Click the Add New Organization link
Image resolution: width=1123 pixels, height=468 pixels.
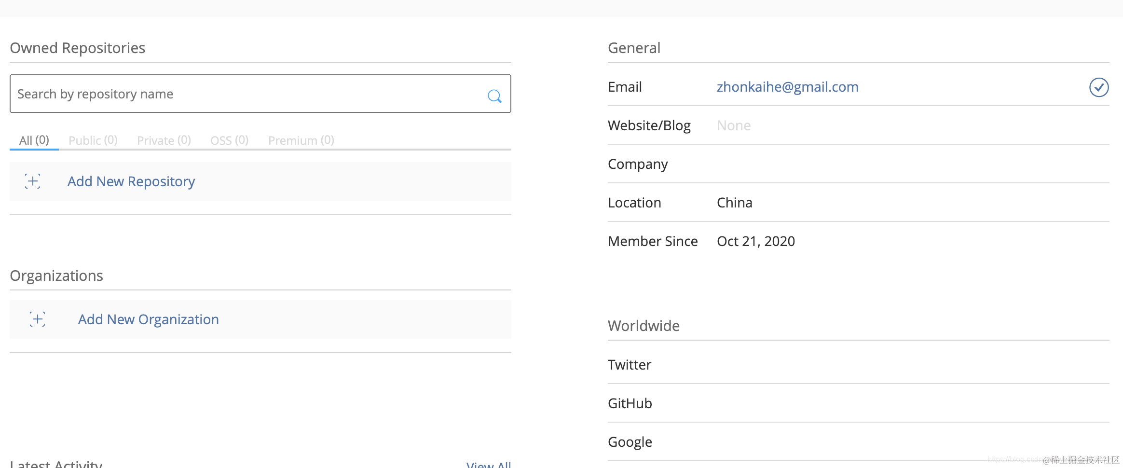tap(149, 319)
